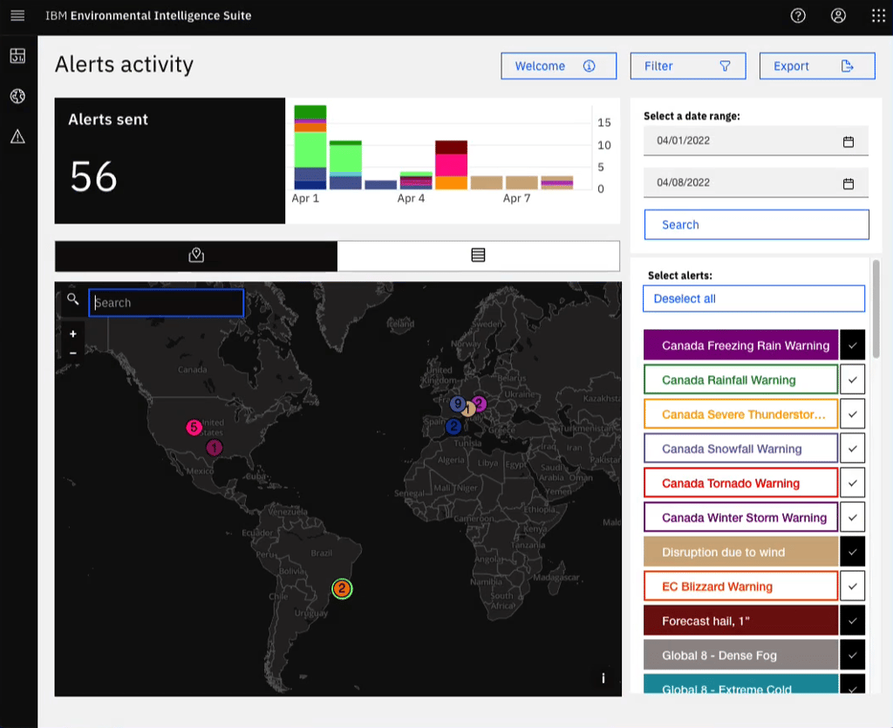Toggle Canada Freezing Rain Warning checkbox
Screen dimensions: 893x728
coord(852,345)
